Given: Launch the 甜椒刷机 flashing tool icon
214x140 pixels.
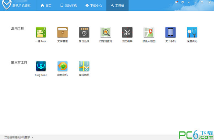Looking at the screenshot, I should click(62, 66).
